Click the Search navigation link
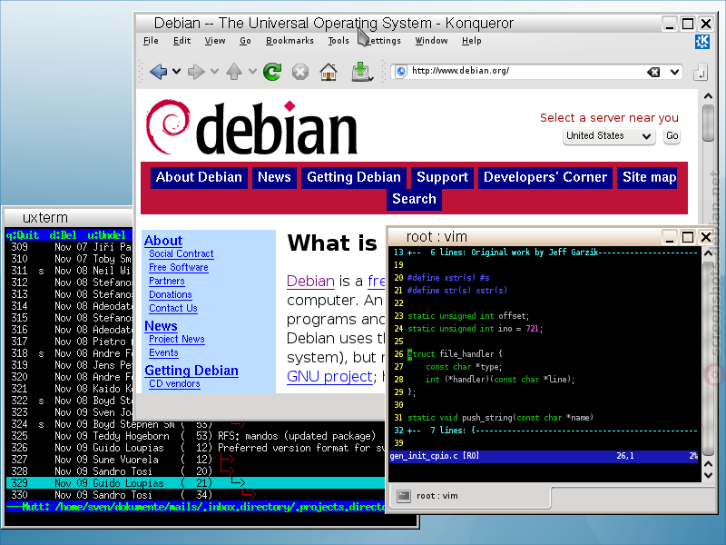Screen dimensions: 726x545 [414, 199]
